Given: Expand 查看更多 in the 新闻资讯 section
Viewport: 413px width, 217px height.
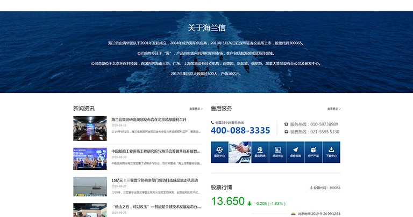Looking at the screenshot, I should [196, 109].
